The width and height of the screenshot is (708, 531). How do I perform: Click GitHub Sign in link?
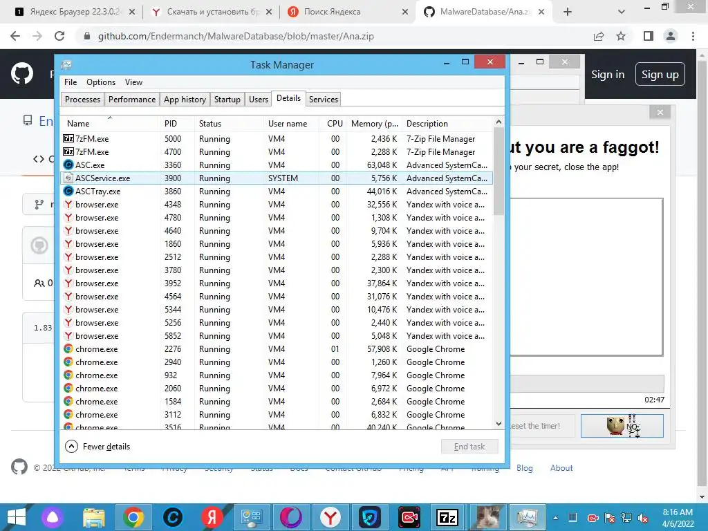coord(608,75)
